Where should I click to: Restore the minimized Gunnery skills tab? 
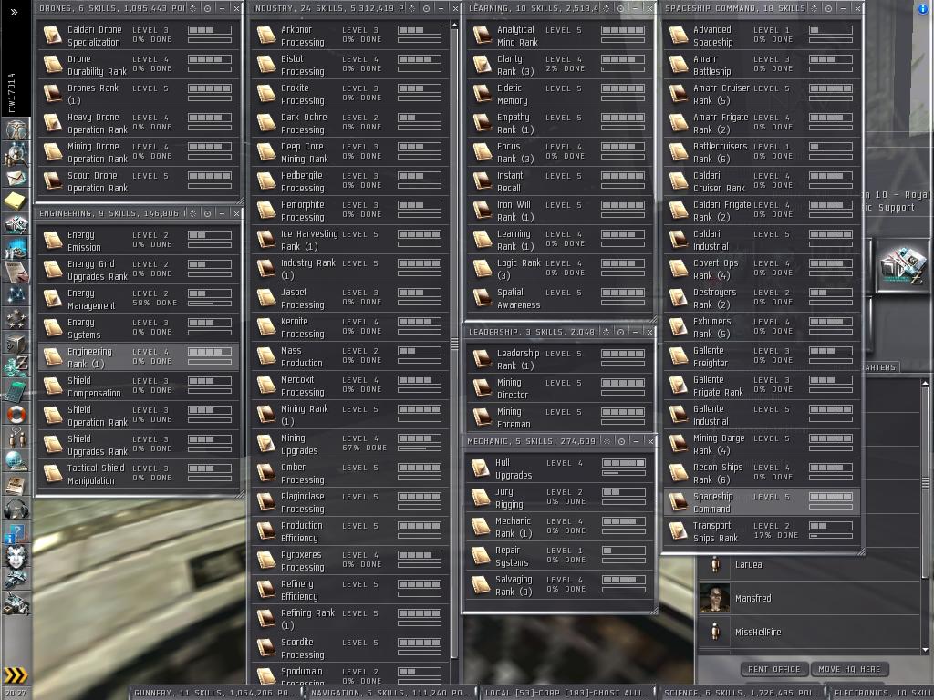pos(215,693)
